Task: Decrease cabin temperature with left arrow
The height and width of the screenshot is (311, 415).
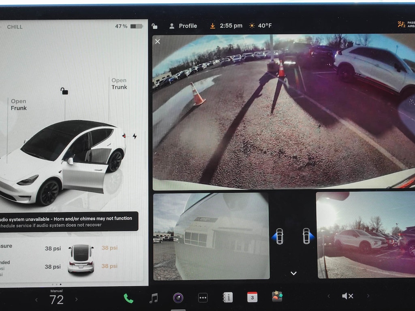Action: 36,300
